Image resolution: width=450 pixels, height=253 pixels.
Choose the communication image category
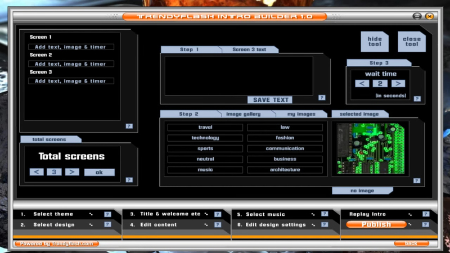pyautogui.click(x=285, y=148)
